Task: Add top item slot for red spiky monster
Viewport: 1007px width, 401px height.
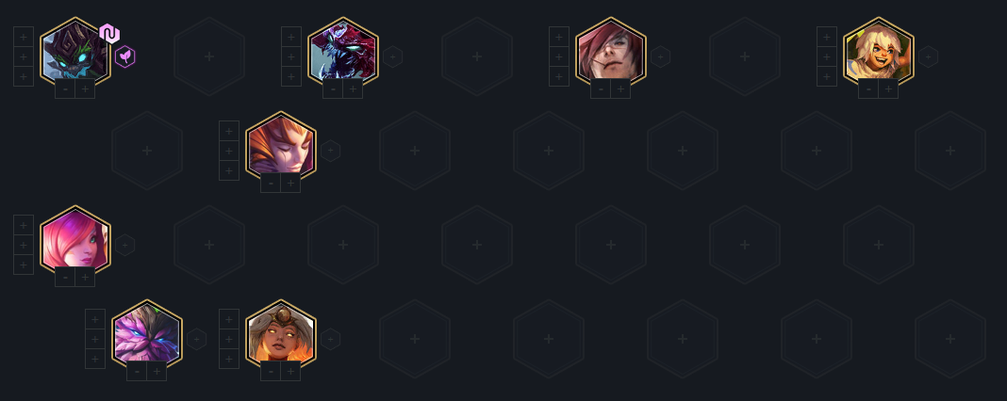Action: click(x=291, y=37)
